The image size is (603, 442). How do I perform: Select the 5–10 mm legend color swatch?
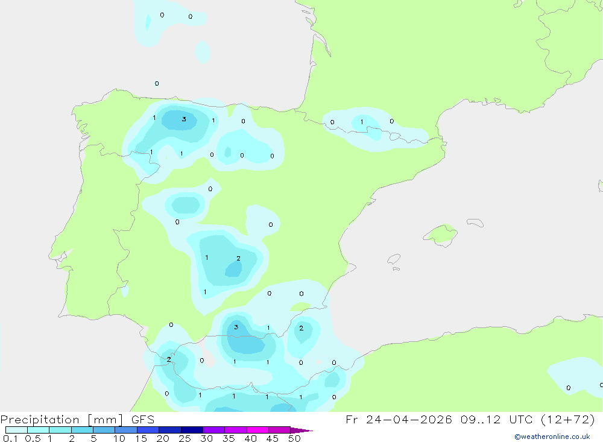104,430
